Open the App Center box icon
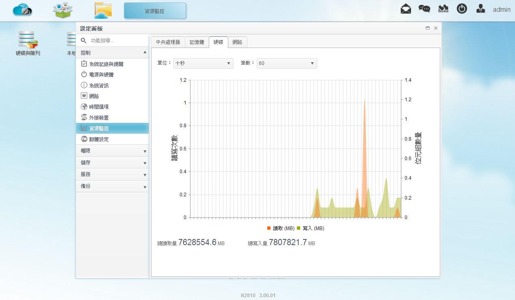Image resolution: width=515 pixels, height=300 pixels. (x=63, y=10)
